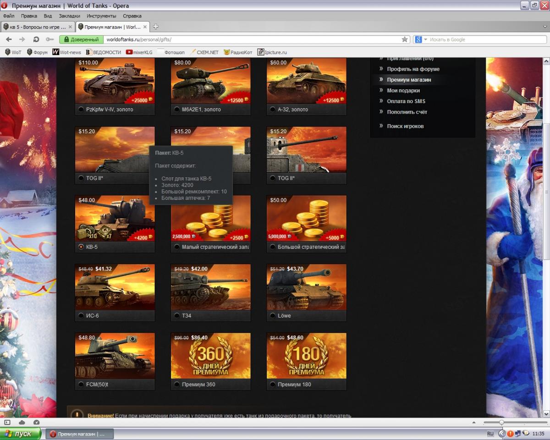Open the mixerKLG YouTube bookmark

pyautogui.click(x=139, y=52)
